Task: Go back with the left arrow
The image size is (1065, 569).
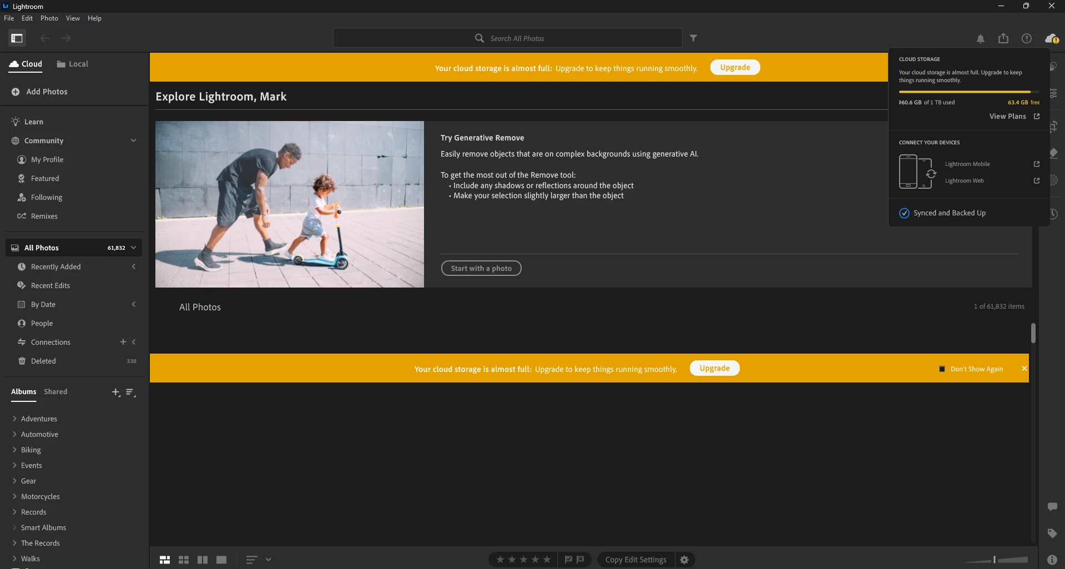Action: pos(45,38)
